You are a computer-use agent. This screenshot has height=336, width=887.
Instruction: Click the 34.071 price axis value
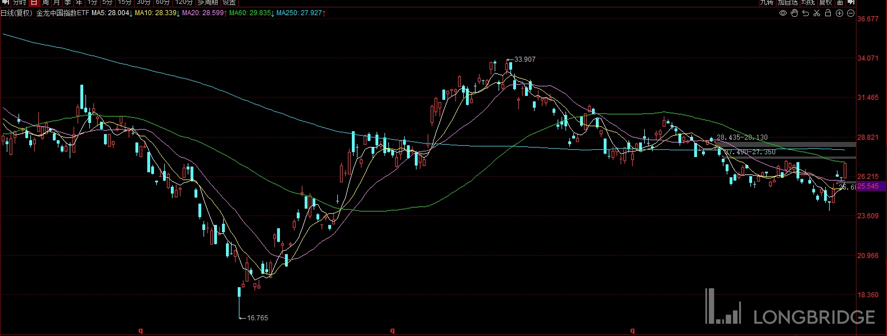[x=868, y=58]
